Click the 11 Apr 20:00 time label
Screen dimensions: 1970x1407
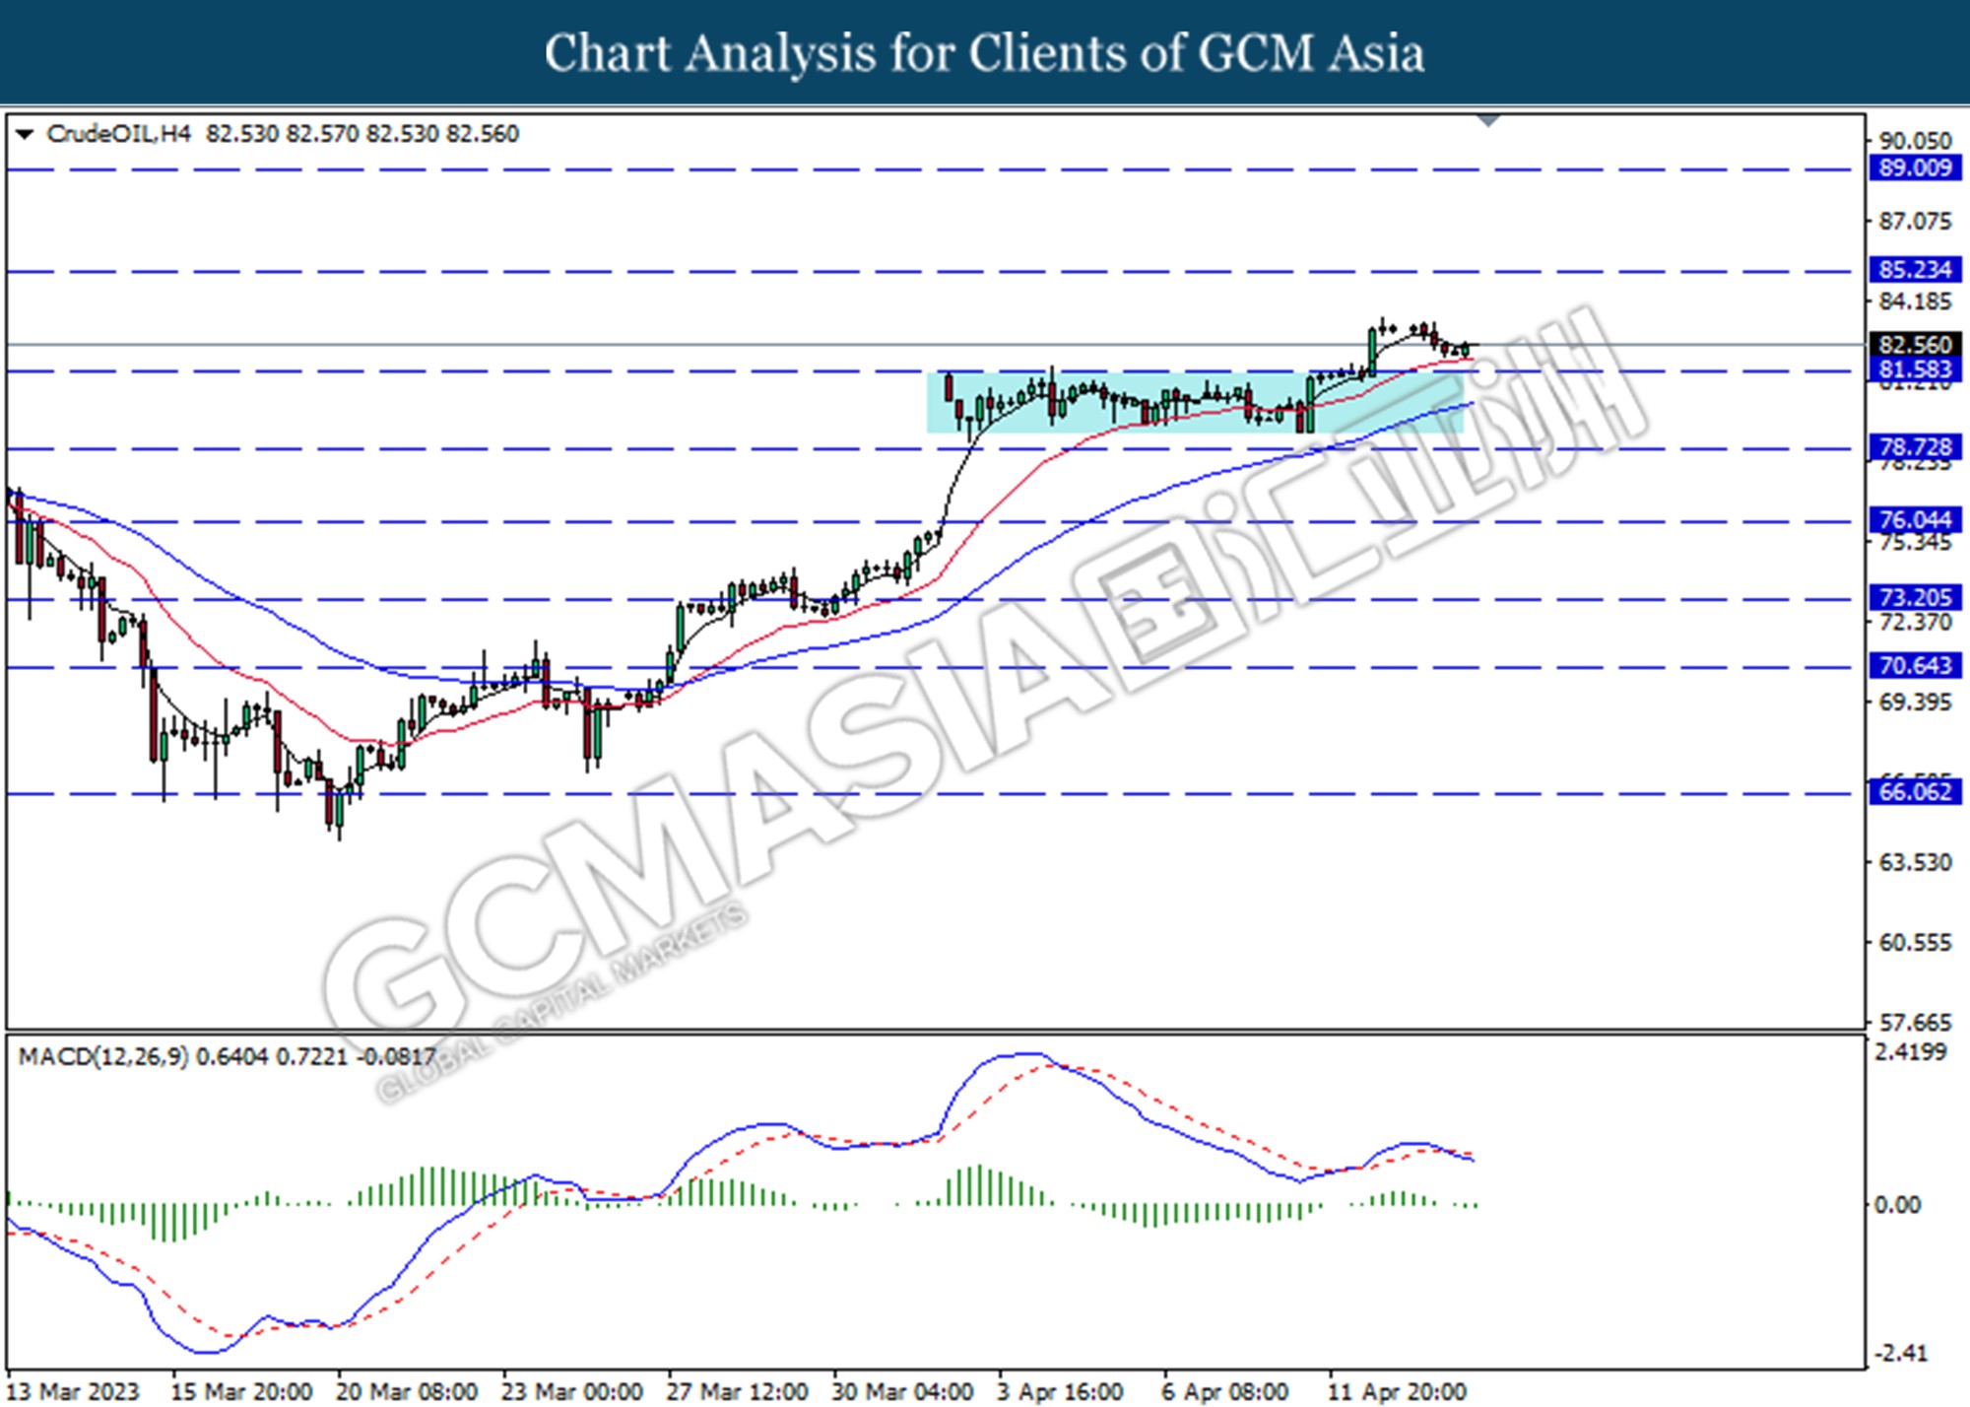tap(1397, 1391)
